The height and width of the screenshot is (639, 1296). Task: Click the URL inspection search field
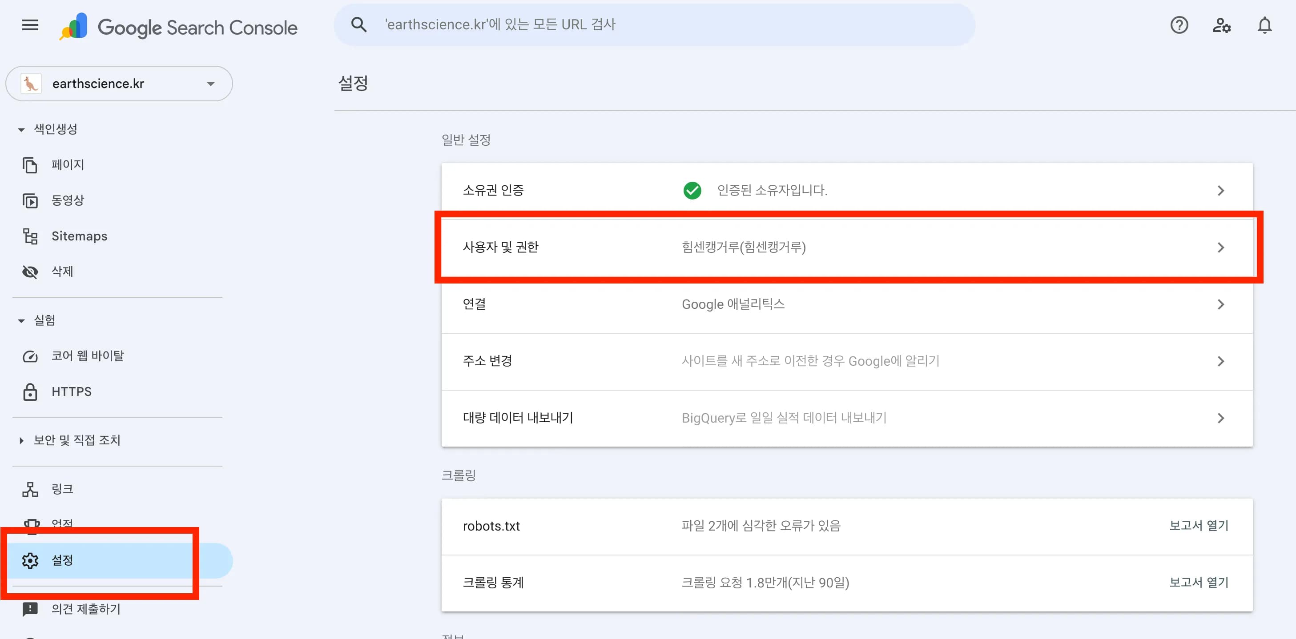click(x=604, y=24)
